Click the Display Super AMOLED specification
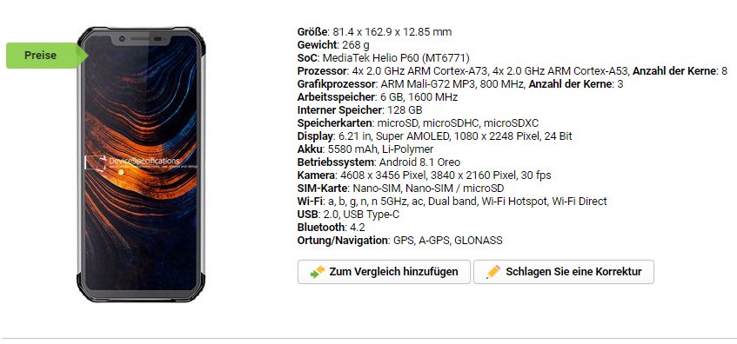This screenshot has height=344, width=737. 435,136
